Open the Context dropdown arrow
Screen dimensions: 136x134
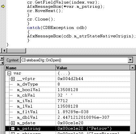[x=130, y=60]
